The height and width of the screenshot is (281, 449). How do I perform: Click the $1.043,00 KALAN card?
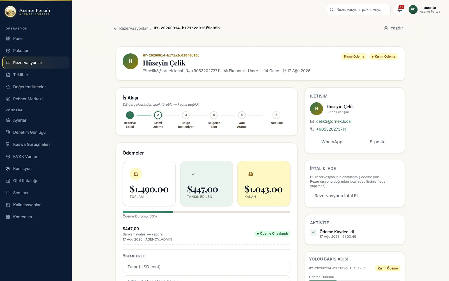pyautogui.click(x=264, y=183)
